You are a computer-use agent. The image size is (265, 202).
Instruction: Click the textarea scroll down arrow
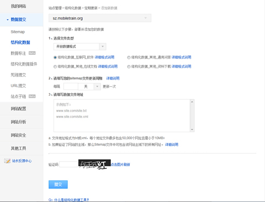[192, 129]
